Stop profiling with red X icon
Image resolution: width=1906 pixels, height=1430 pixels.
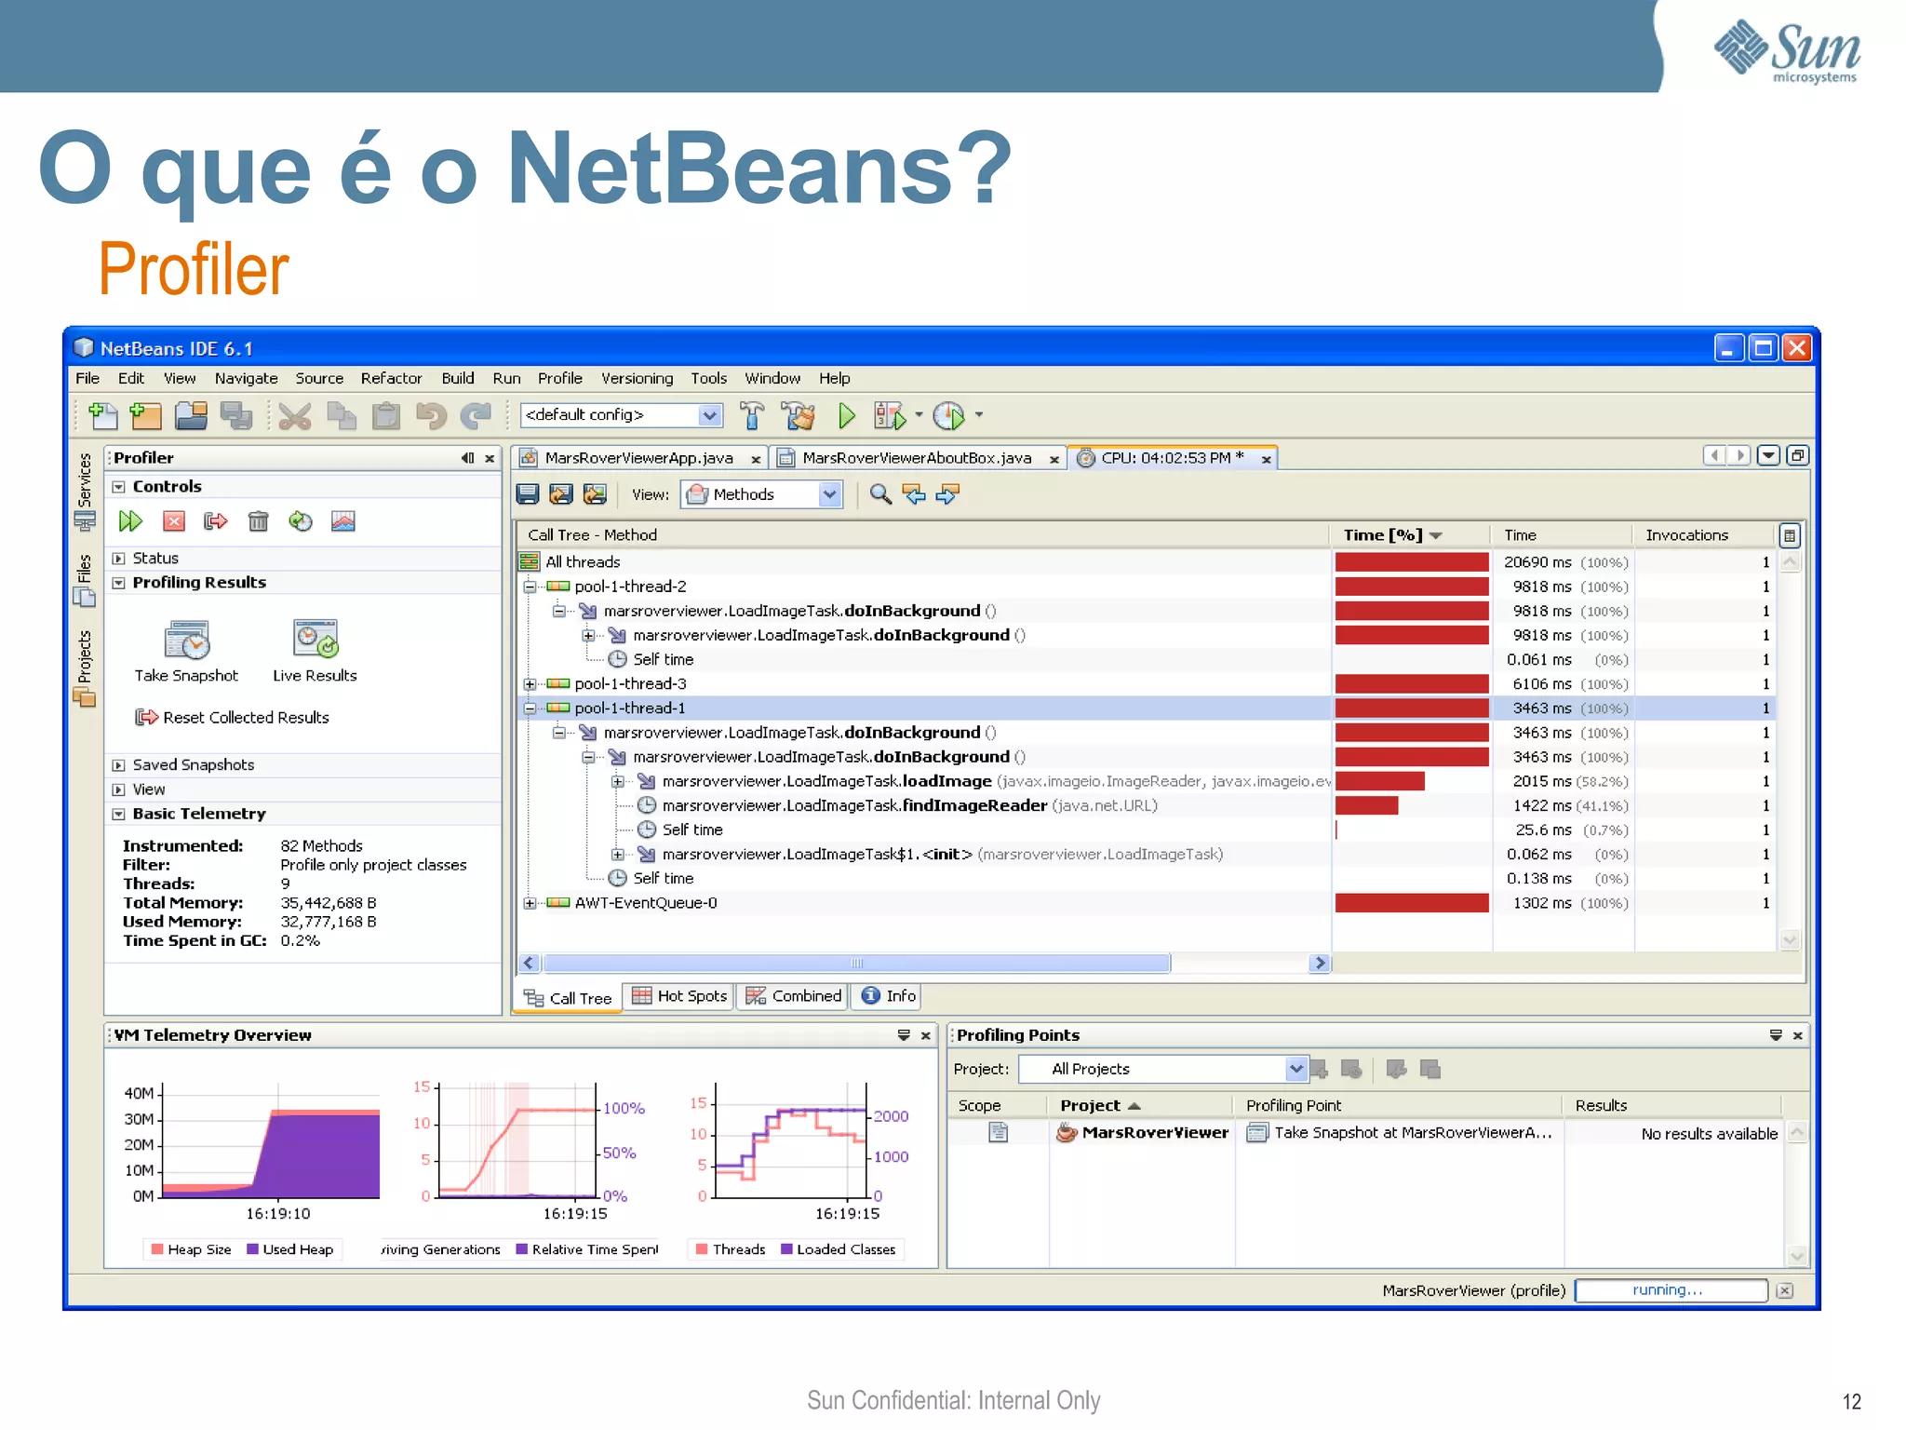click(x=174, y=521)
